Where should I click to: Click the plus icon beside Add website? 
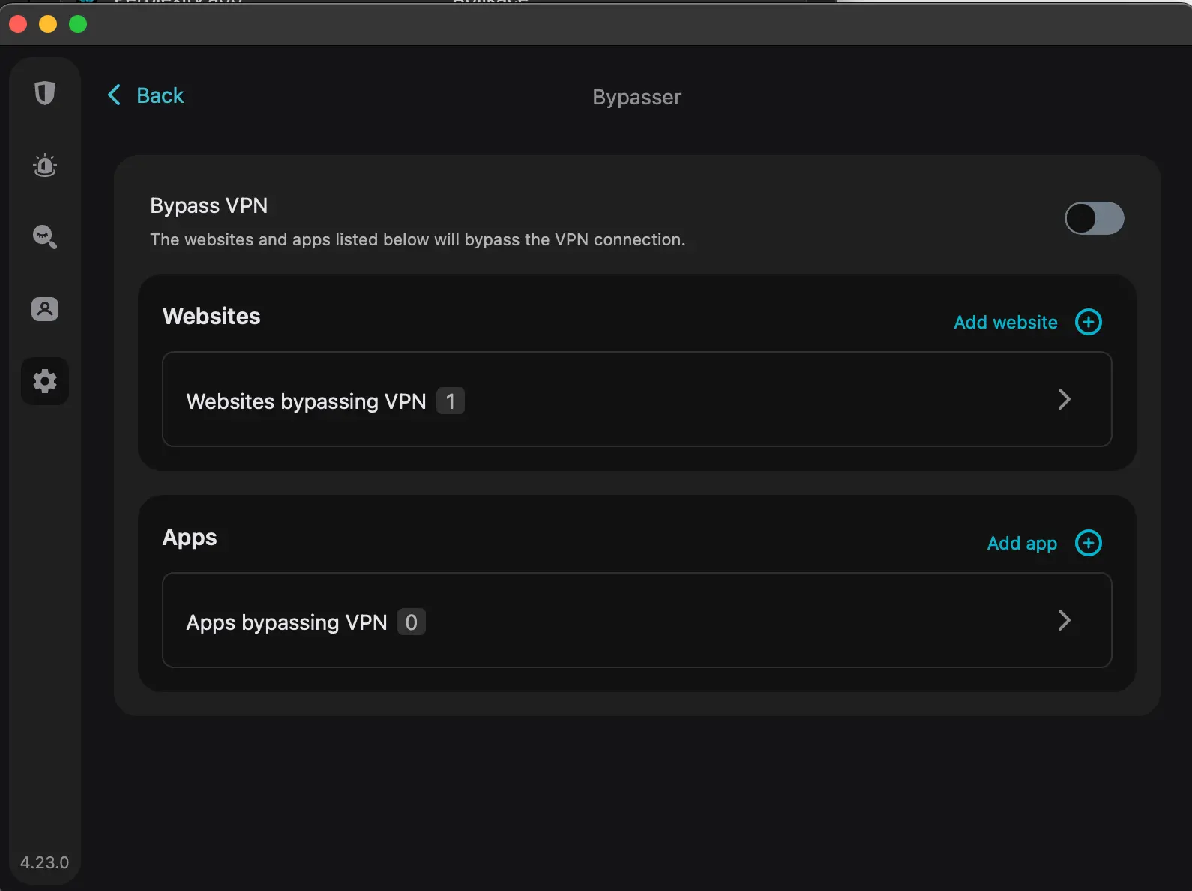point(1088,322)
